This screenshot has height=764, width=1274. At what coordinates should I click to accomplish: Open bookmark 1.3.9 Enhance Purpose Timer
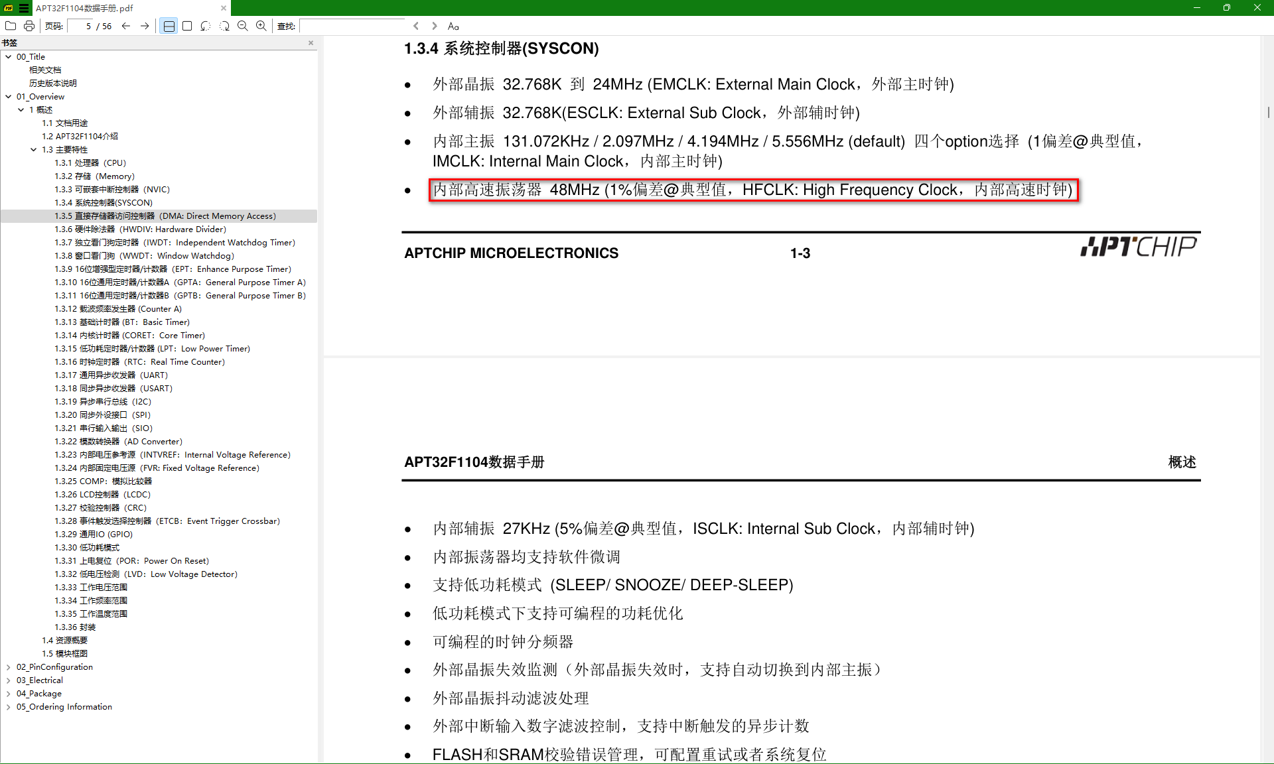[173, 269]
